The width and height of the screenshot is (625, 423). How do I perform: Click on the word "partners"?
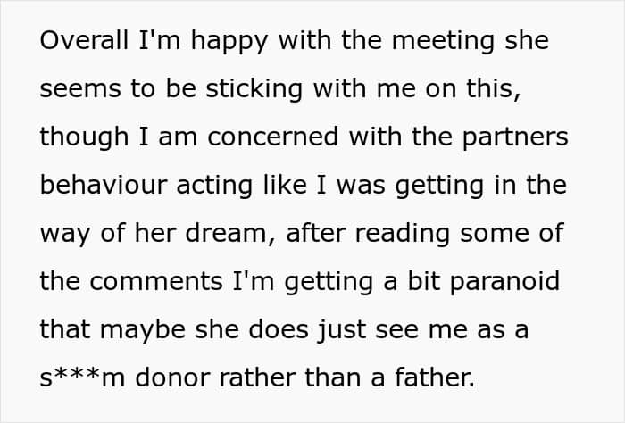point(515,138)
